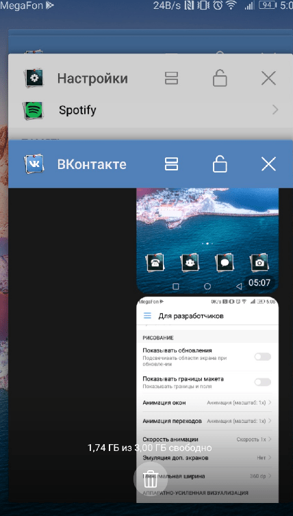Image resolution: width=293 pixels, height=516 pixels.
Task: Tap the circle Home nav button in screenshot
Action: pos(207,286)
